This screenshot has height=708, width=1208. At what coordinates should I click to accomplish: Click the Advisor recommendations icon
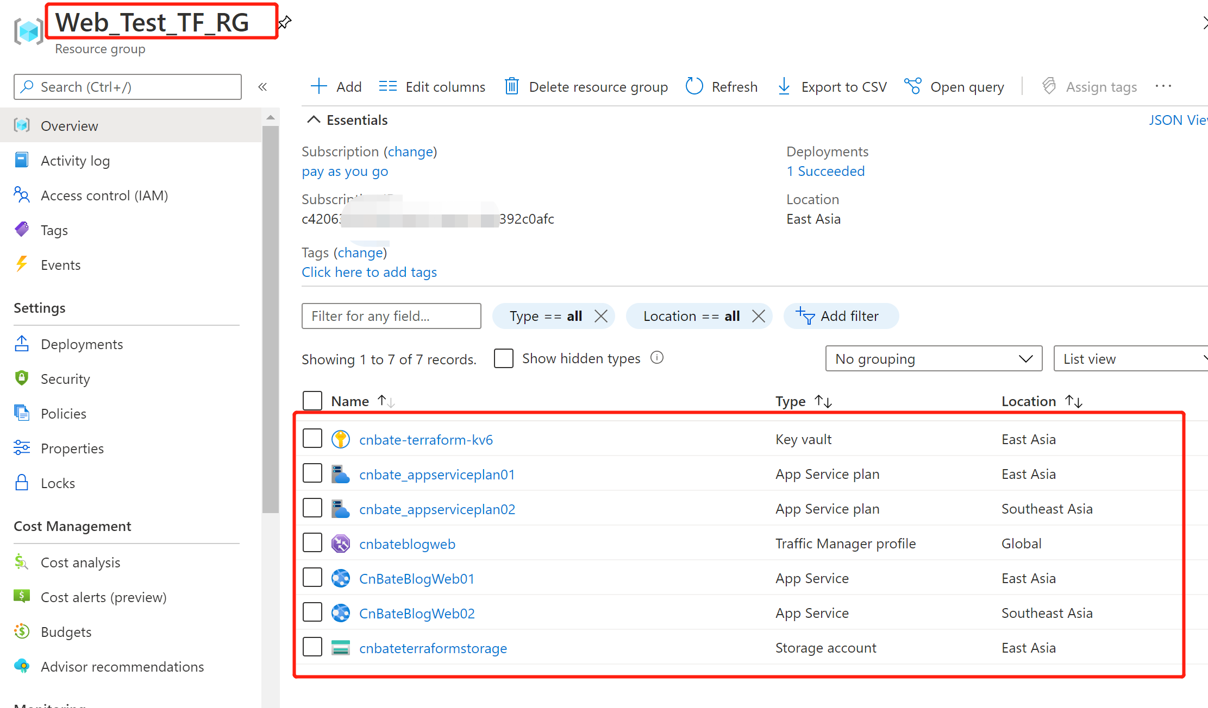[22, 666]
